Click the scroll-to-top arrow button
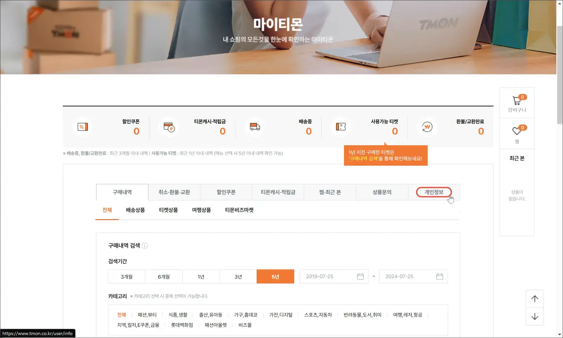The image size is (563, 338). (x=535, y=299)
